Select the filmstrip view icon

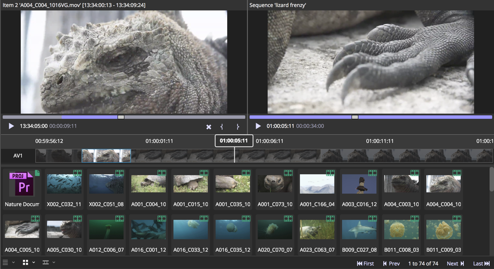click(45, 263)
